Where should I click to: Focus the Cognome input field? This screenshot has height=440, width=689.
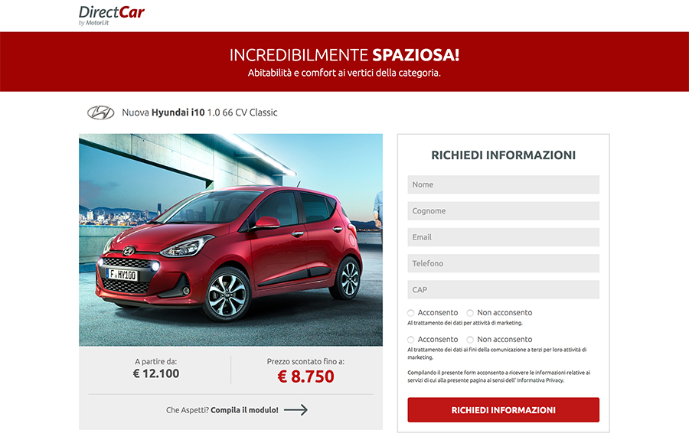[503, 210]
